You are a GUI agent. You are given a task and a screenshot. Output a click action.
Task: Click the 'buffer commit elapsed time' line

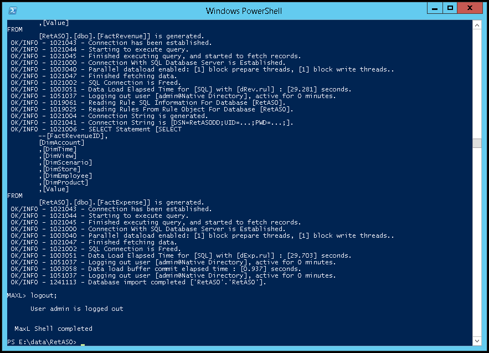tap(156, 269)
